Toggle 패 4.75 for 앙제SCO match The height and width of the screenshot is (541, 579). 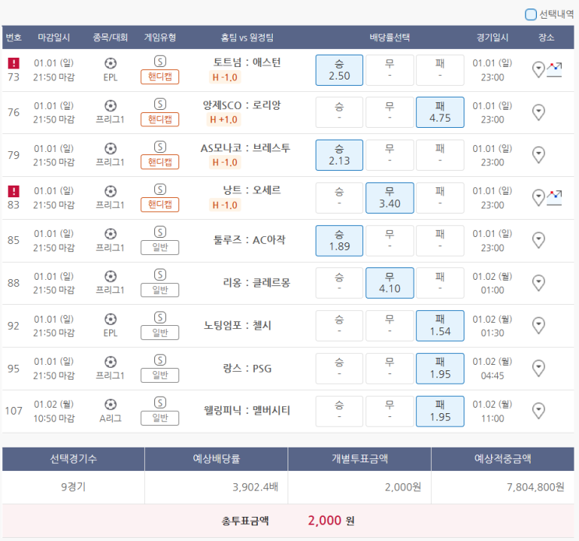440,112
